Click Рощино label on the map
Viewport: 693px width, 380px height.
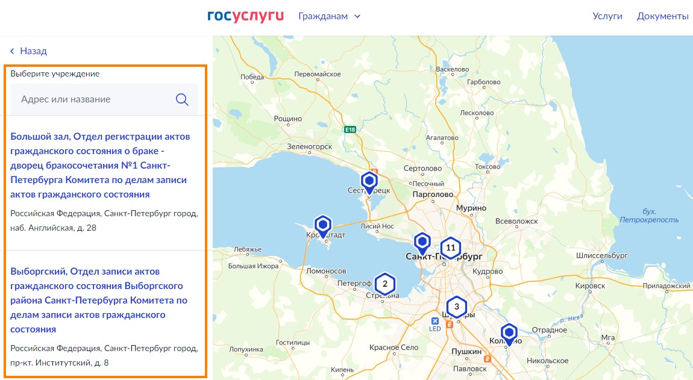pos(287,119)
